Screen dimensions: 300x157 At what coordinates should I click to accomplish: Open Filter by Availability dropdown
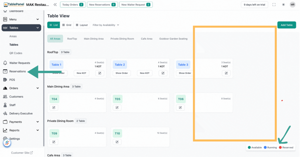pos(106,25)
